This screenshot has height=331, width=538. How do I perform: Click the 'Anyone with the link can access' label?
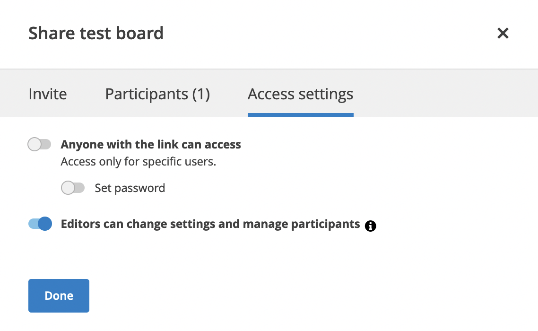coord(151,145)
